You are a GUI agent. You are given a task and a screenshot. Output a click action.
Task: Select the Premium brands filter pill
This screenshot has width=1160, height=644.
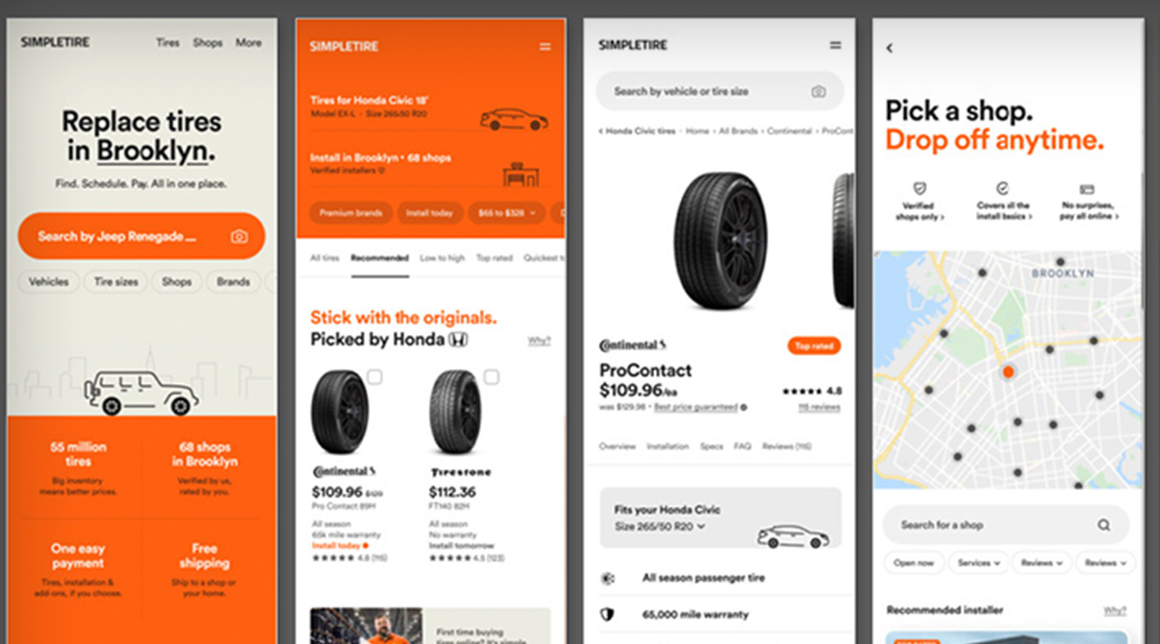tap(350, 212)
